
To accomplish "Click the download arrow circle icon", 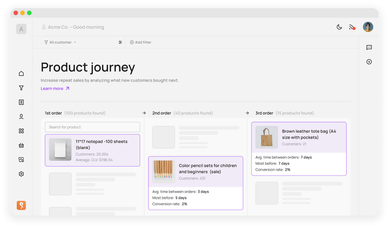I will pos(369,62).
